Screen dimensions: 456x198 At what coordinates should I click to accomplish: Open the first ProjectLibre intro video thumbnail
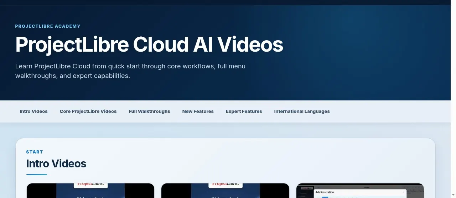[90, 191]
